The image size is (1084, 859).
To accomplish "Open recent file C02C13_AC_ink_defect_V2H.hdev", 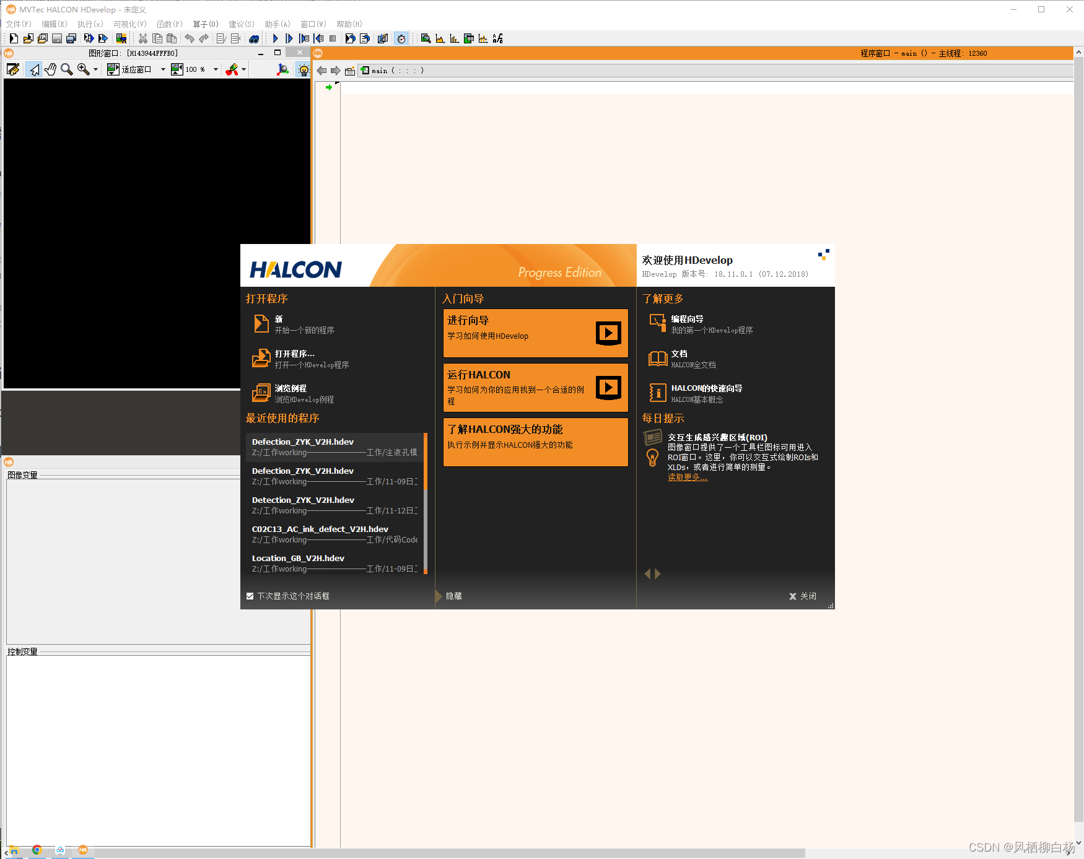I will (334, 534).
